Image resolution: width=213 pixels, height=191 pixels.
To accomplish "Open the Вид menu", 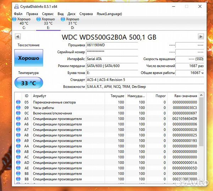I will click(60, 14).
